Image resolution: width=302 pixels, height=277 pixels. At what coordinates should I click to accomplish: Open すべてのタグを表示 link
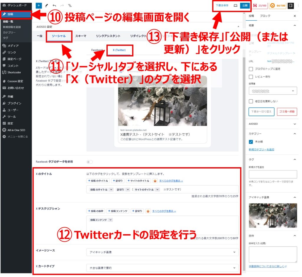[171, 181]
